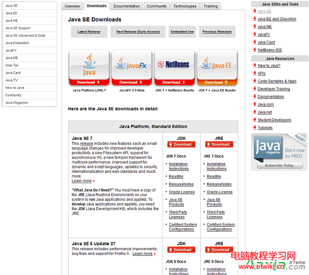Click red arrow icon beside Tutorials
309x275 pixels.
255,127
